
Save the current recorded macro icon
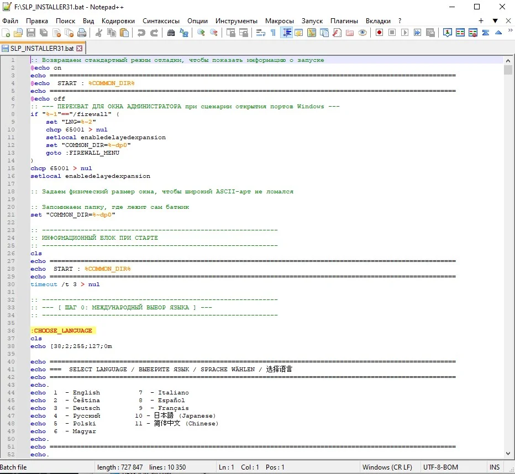coord(430,33)
